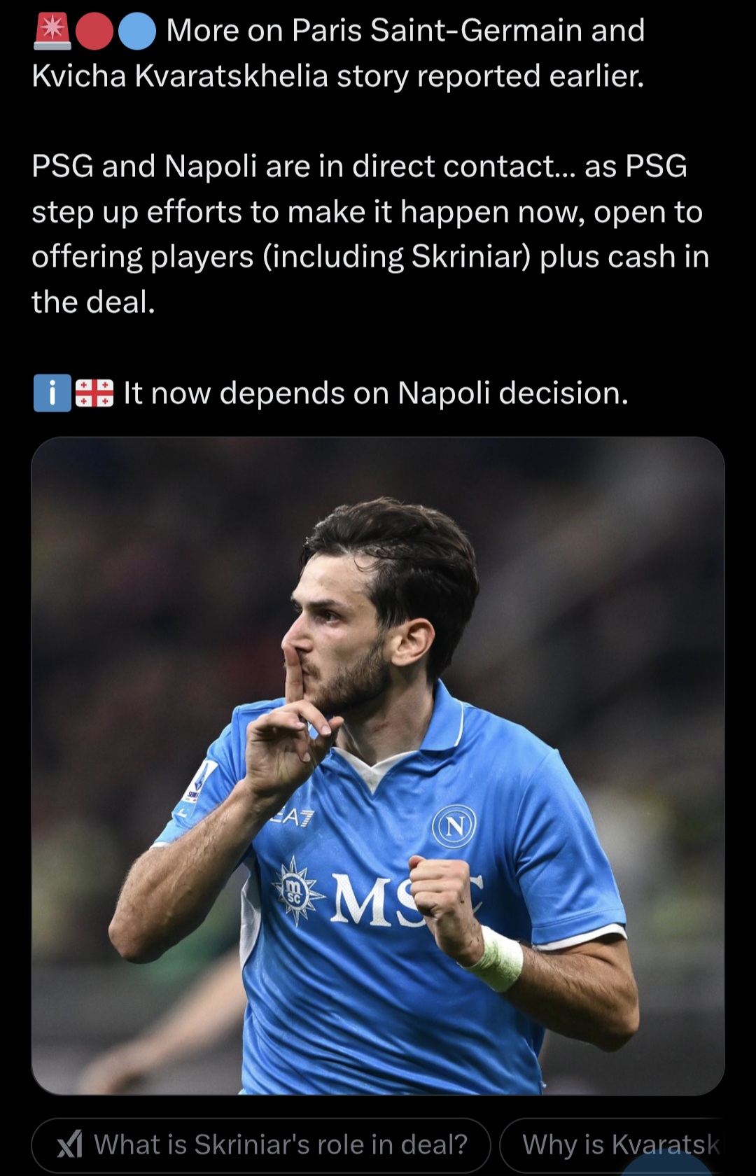Open the player celebration photo
Screen dimensions: 756x1176
(x=378, y=766)
